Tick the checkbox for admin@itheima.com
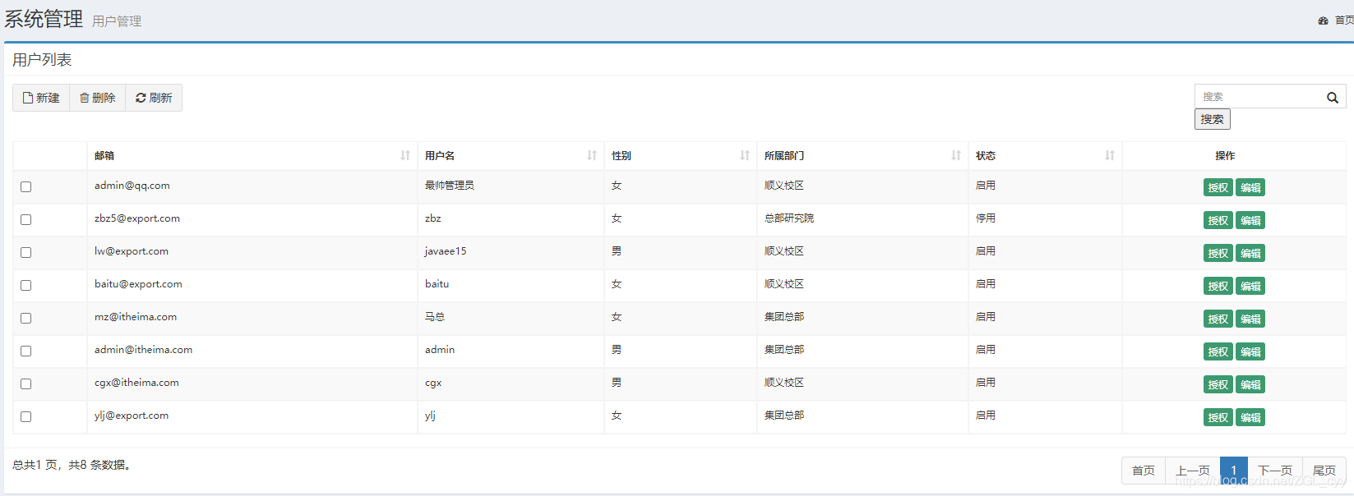Screen dimensions: 1354x496 (x=26, y=351)
